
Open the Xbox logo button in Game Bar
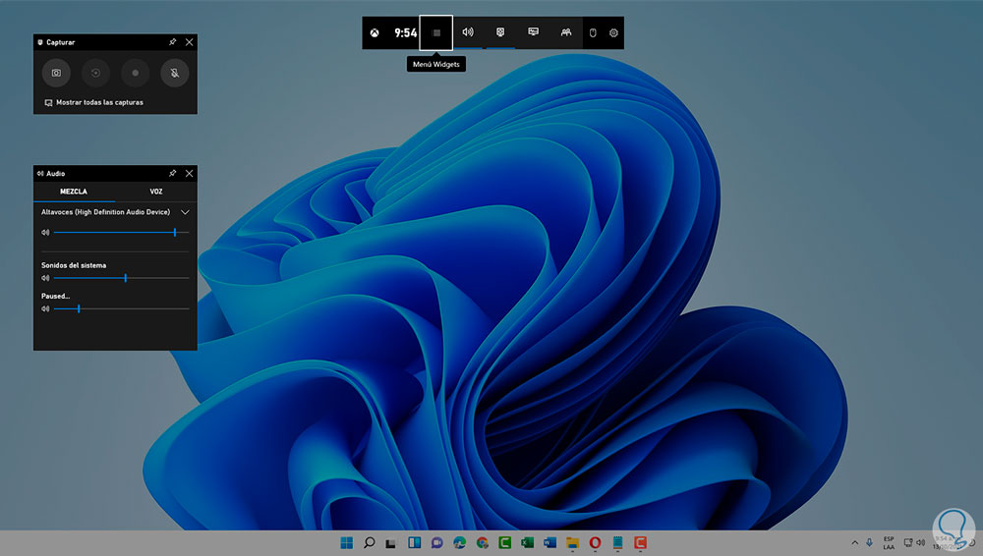pyautogui.click(x=376, y=32)
